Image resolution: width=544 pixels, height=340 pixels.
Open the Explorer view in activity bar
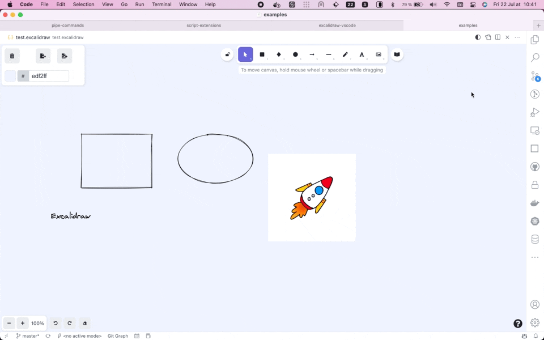(x=535, y=39)
